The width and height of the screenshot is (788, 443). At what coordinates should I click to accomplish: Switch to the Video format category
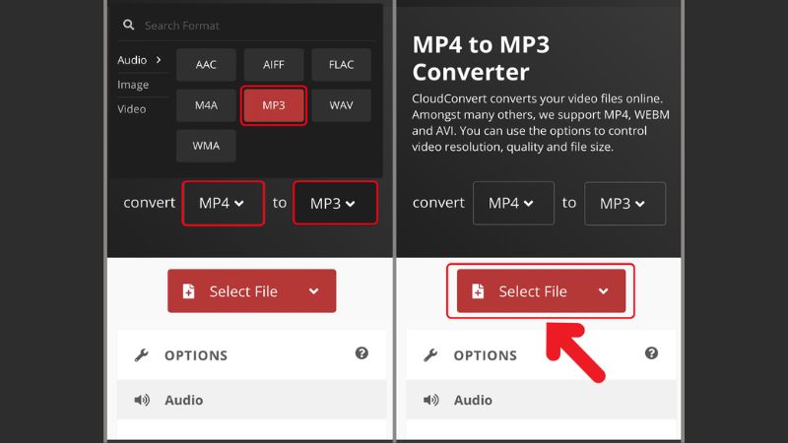click(132, 109)
